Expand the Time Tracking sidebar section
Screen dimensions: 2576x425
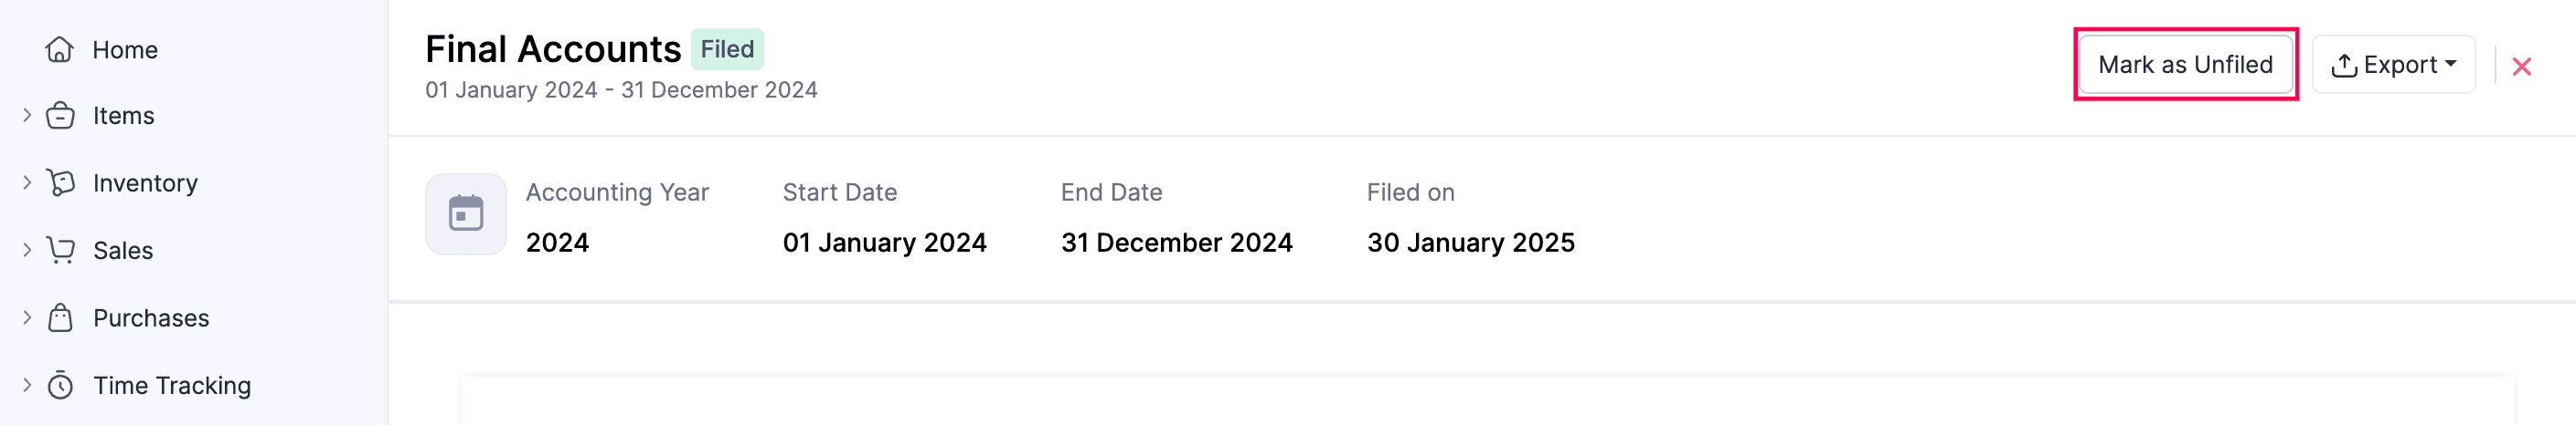[x=27, y=385]
